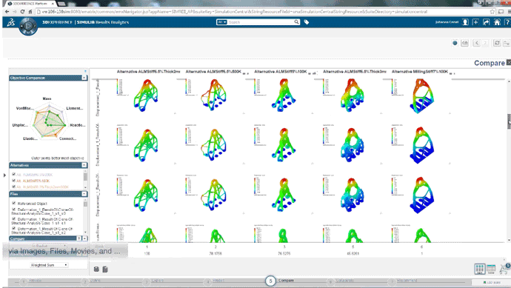Open Compare panel help question icon
511x288 pixels.
79,238
